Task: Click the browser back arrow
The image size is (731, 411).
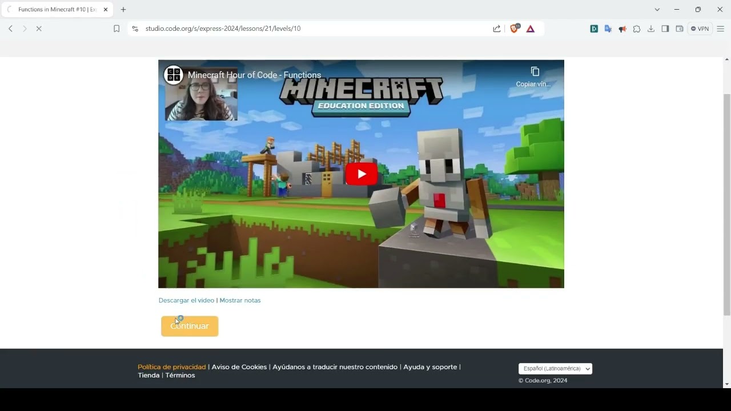Action: click(10, 29)
